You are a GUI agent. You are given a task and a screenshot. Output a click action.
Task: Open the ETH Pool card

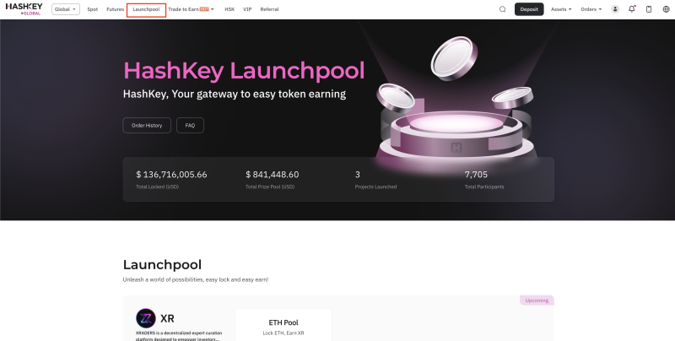tap(283, 325)
